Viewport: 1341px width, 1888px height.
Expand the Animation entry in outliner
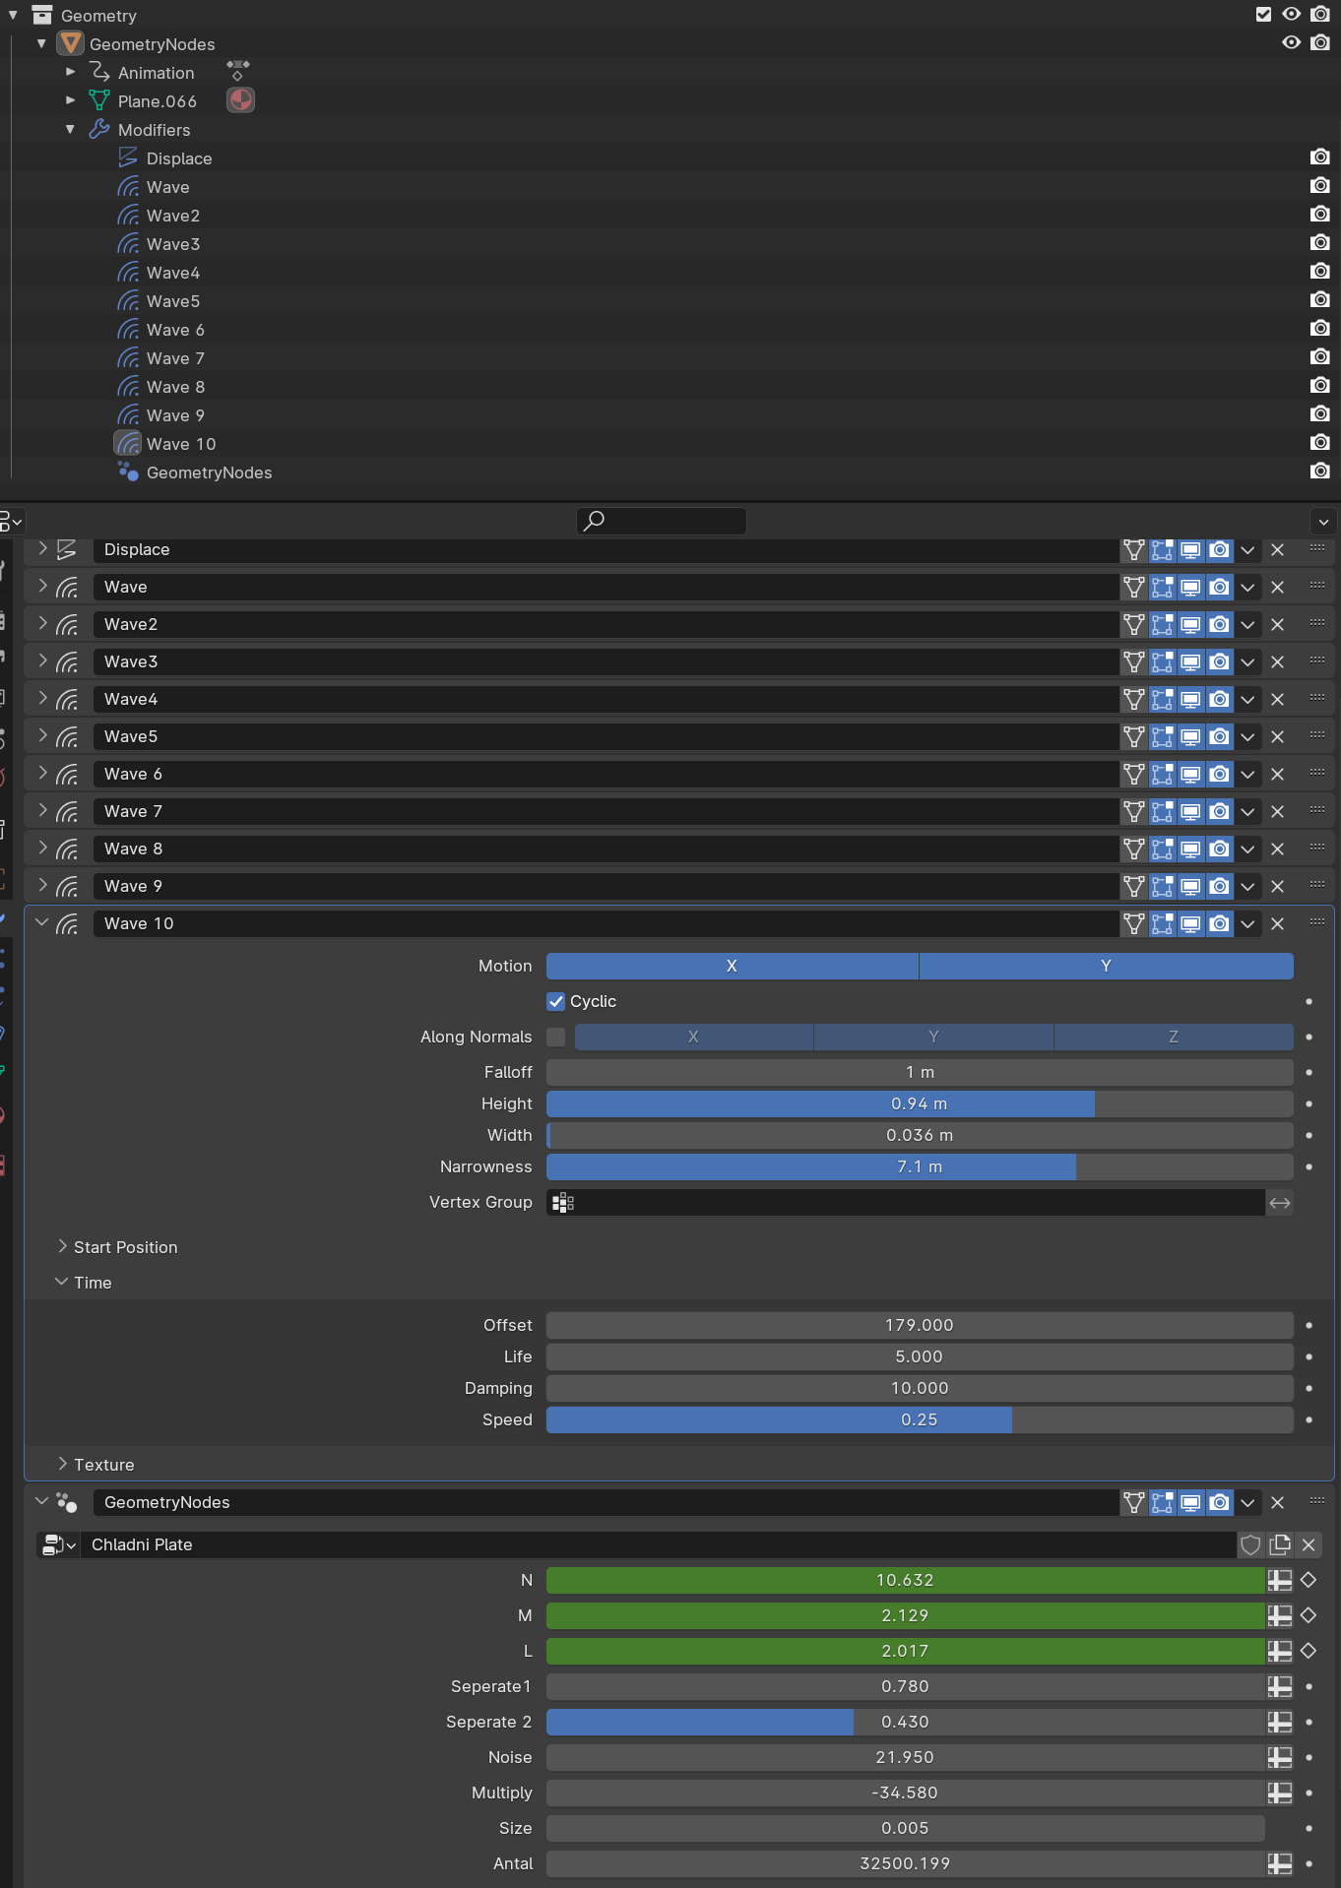click(70, 72)
